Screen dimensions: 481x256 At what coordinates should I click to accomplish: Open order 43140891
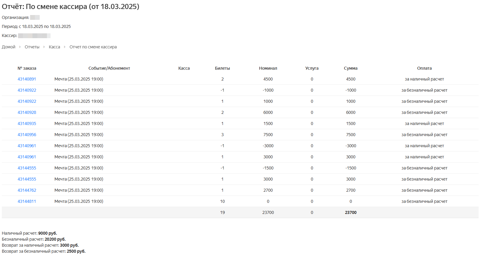(27, 79)
